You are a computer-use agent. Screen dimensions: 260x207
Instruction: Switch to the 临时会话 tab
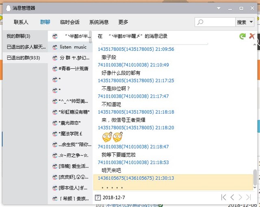tap(69, 22)
